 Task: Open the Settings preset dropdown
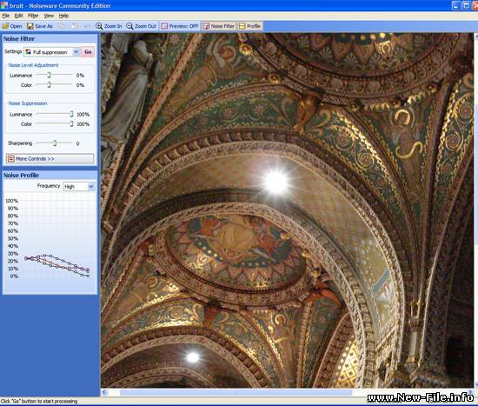51,52
